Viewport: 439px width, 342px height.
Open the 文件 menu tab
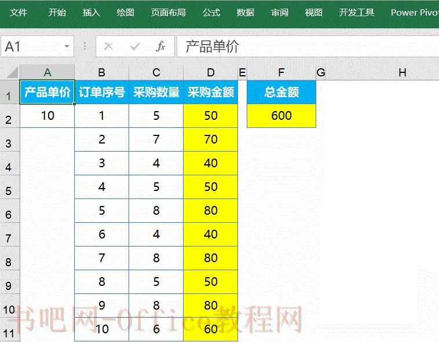19,13
